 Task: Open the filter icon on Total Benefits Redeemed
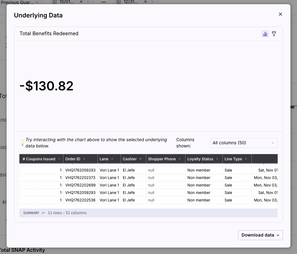click(274, 34)
